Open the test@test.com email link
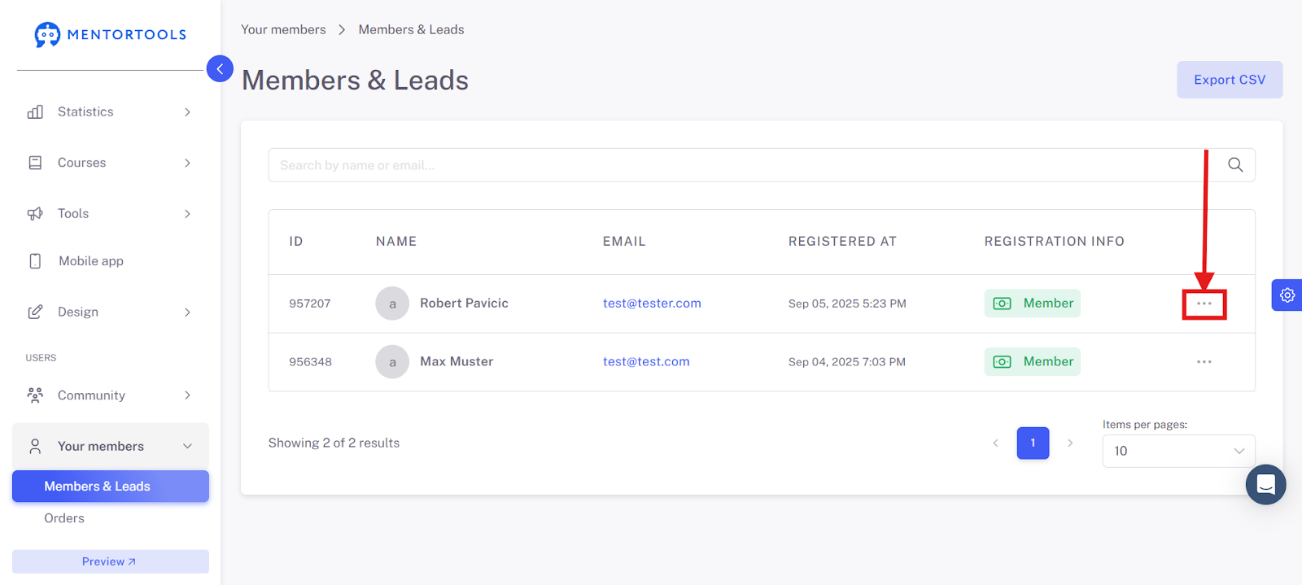Viewport: 1302px width, 585px height. (x=646, y=362)
